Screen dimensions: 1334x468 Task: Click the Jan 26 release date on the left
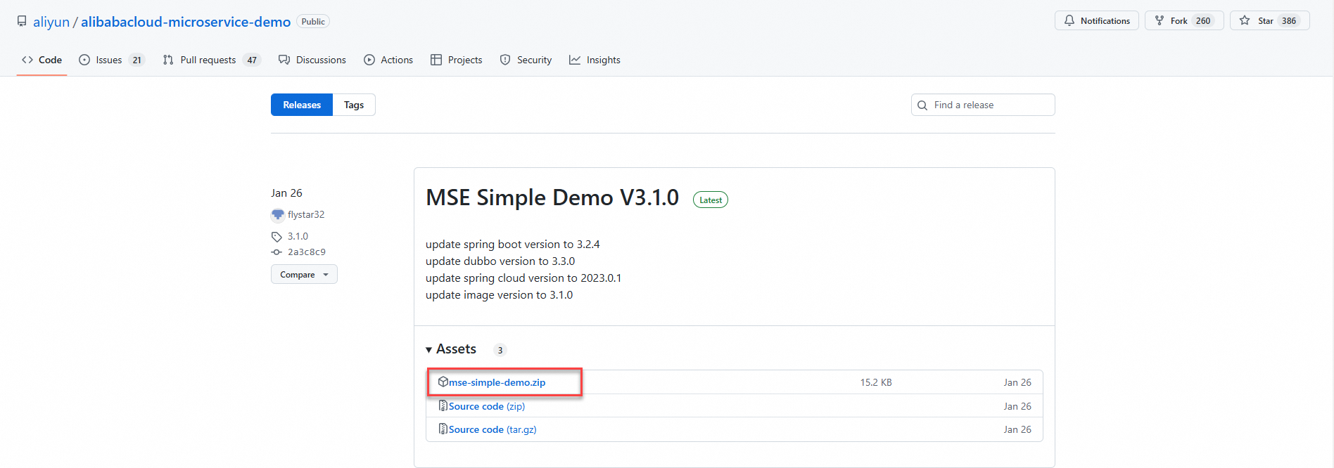point(286,193)
